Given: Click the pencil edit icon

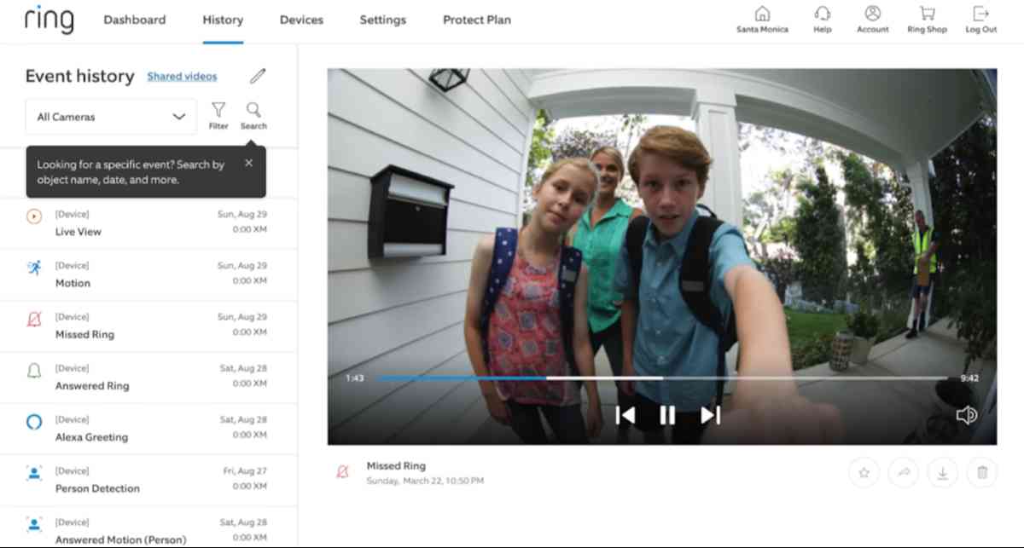Looking at the screenshot, I should pos(258,77).
